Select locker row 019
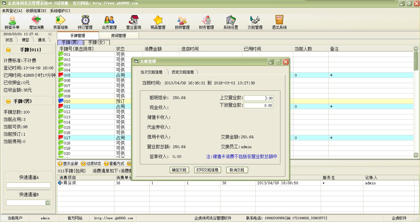The image size is (420, 222). coord(235,148)
